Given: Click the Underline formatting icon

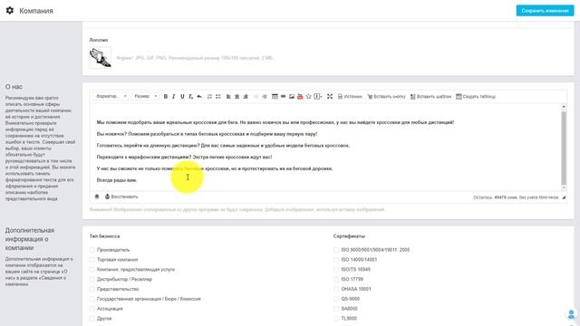Looking at the screenshot, I should pyautogui.click(x=182, y=97).
